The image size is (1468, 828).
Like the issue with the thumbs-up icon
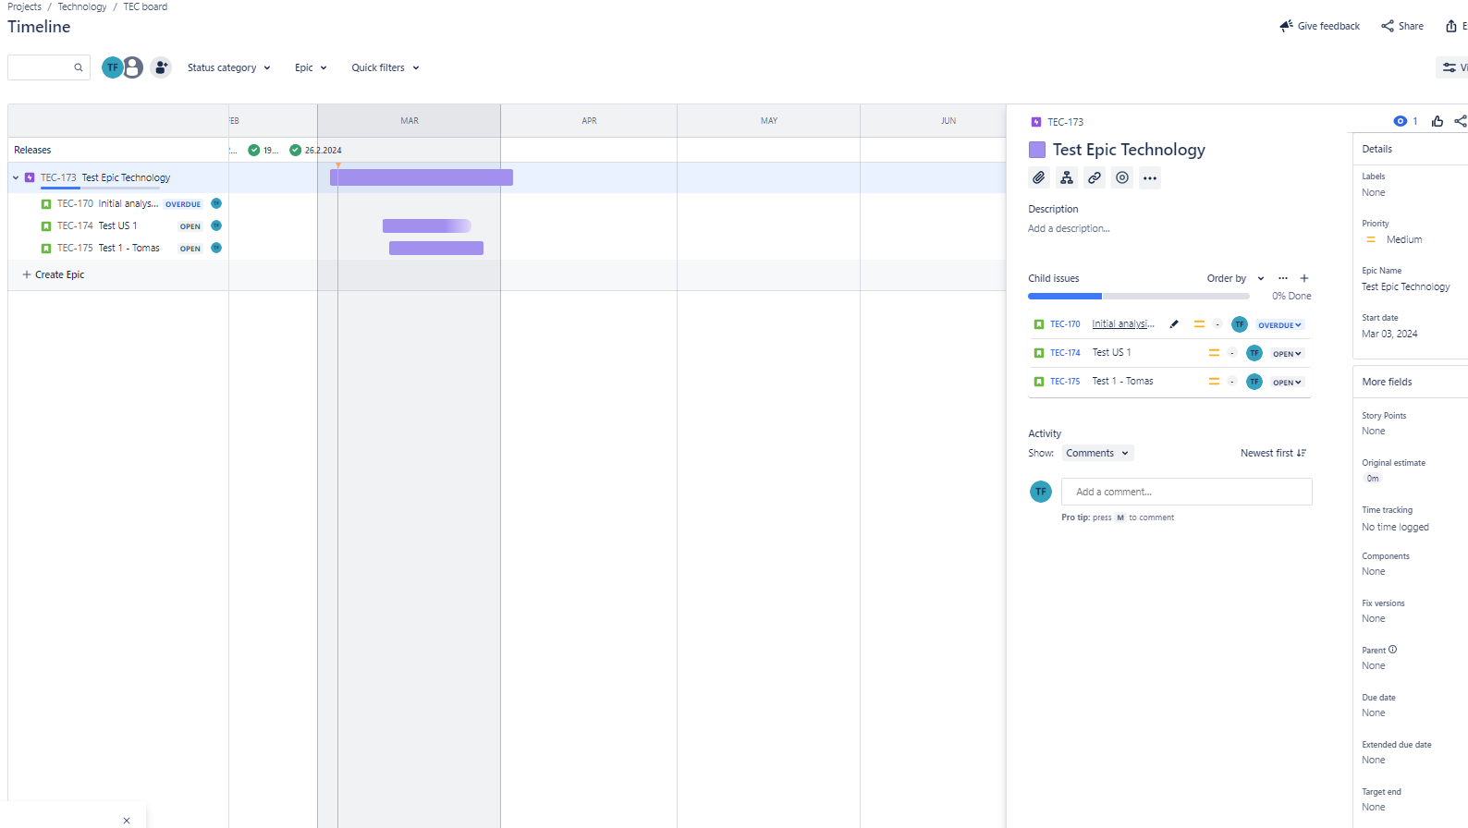(1437, 121)
